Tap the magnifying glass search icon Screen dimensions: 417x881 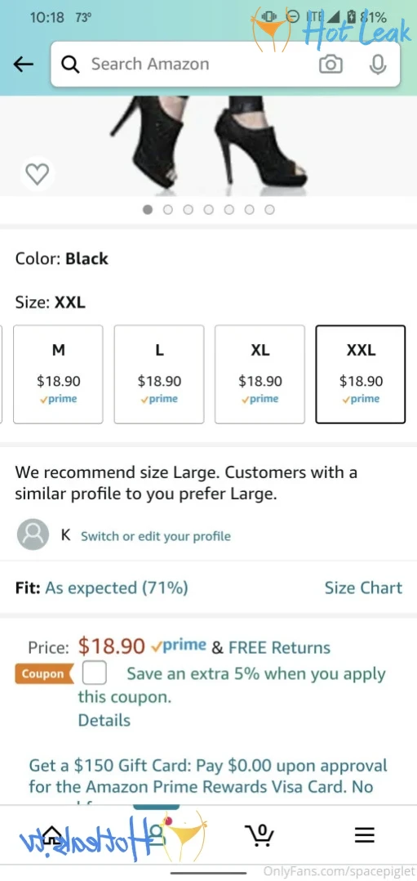coord(70,65)
